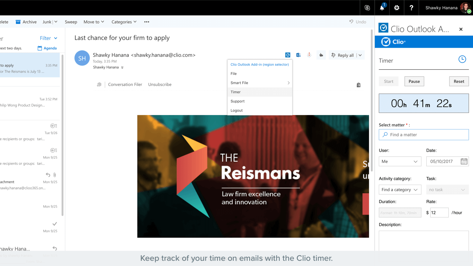473x266 pixels.
Task: Pause the running timer
Action: [414, 81]
